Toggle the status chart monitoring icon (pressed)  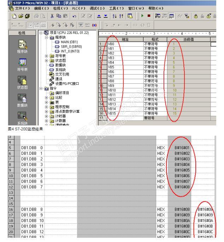tap(171, 16)
